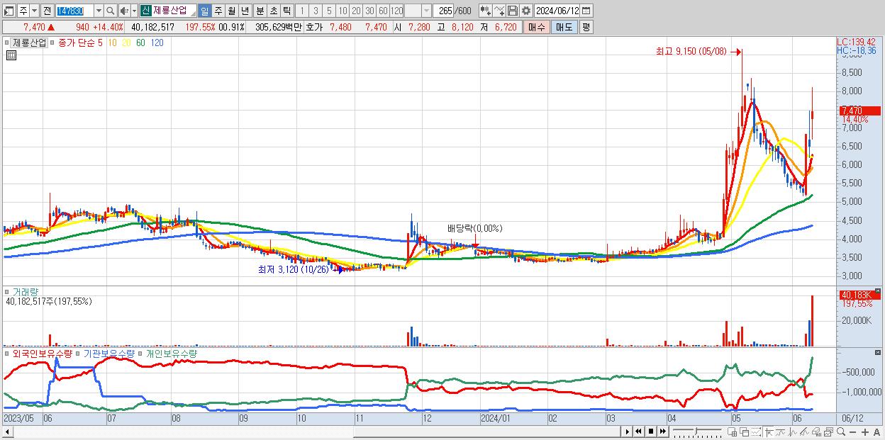
Task: Select the 주 (weekly) period toggle
Action: click(x=218, y=11)
